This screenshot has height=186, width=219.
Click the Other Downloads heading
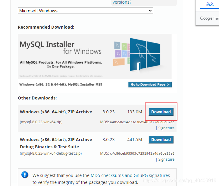click(37, 98)
